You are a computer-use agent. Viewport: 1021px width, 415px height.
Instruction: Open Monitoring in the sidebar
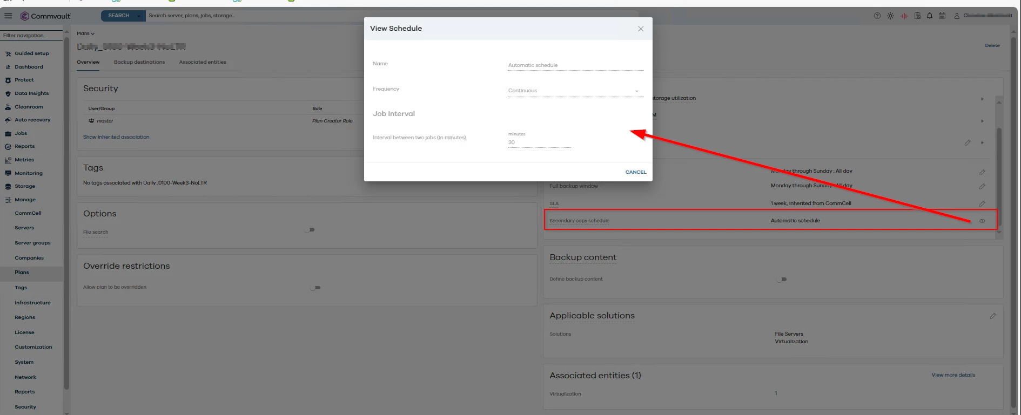[x=28, y=173]
